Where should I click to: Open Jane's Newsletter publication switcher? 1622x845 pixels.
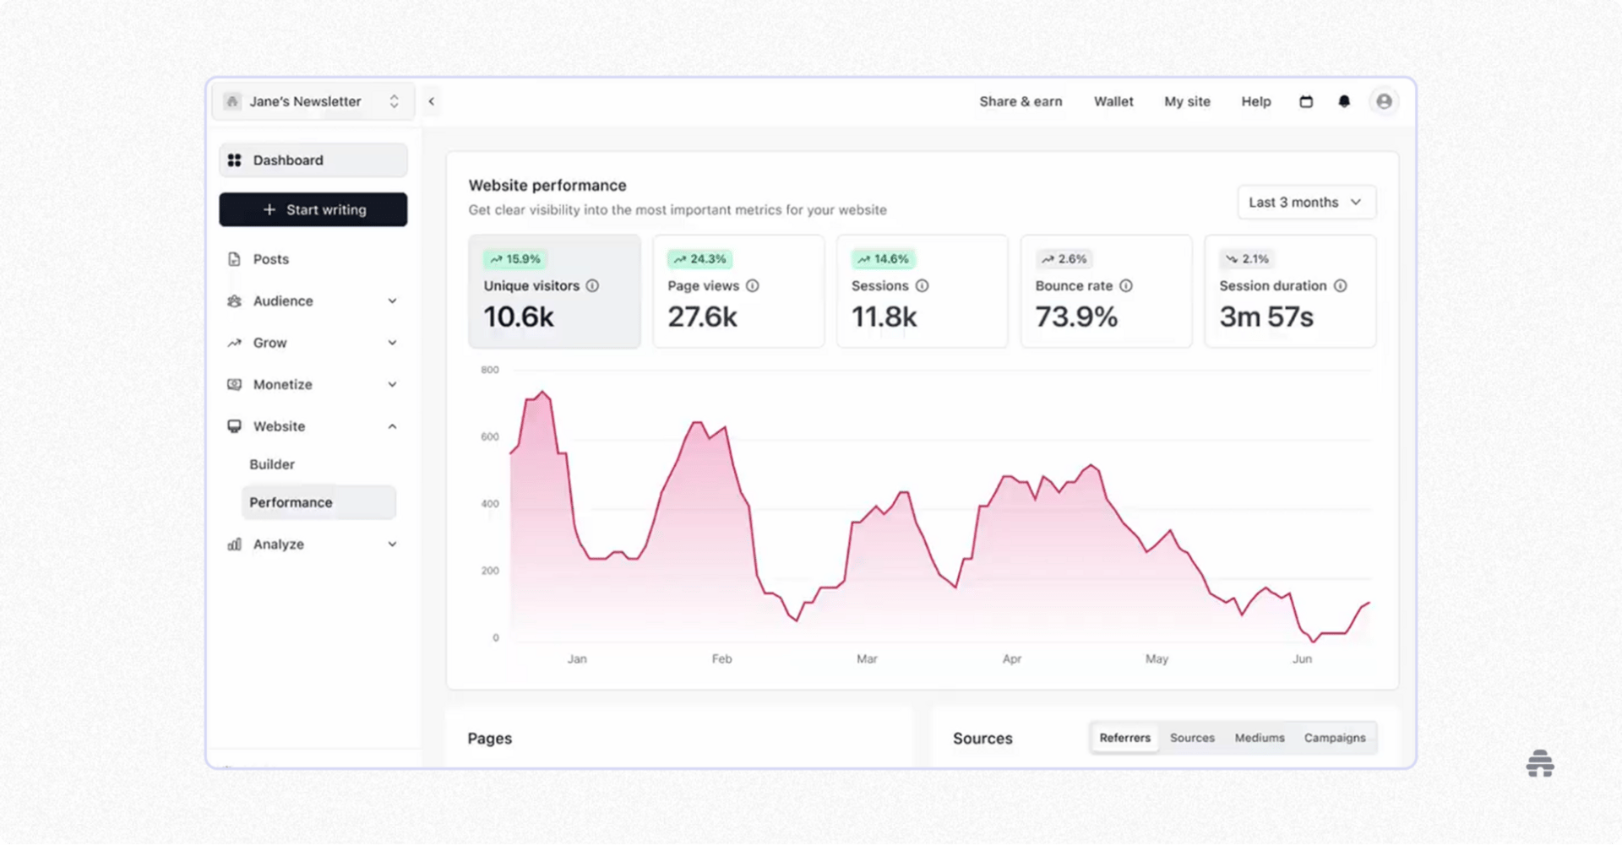[x=313, y=101]
